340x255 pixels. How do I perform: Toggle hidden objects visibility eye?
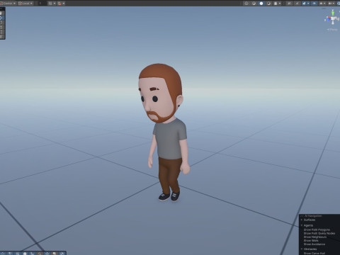coord(314,4)
